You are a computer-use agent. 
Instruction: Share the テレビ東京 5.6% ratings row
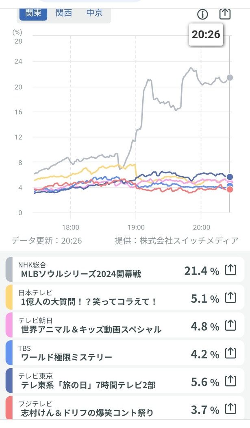230,381
